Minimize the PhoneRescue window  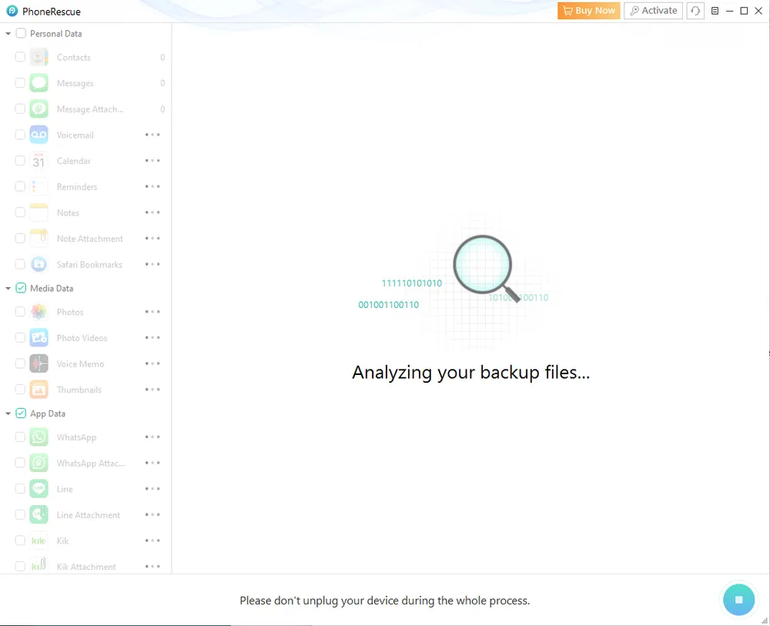pos(730,11)
